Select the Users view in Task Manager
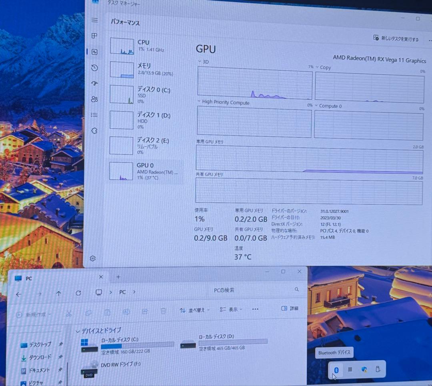432x386 pixels. 94,99
